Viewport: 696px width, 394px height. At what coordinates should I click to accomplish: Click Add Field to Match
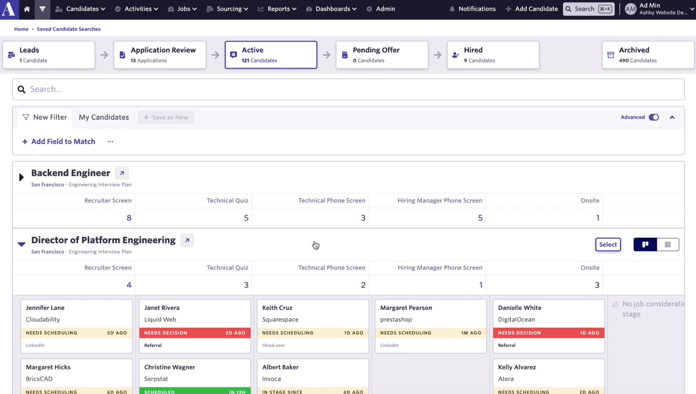[58, 142]
